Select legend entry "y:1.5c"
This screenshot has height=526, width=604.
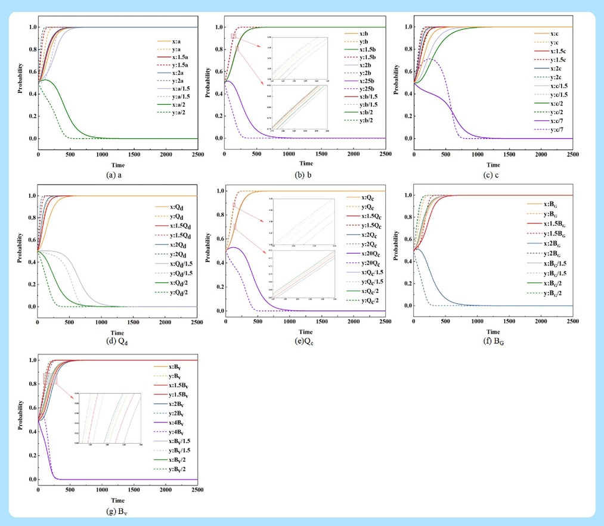click(x=550, y=60)
